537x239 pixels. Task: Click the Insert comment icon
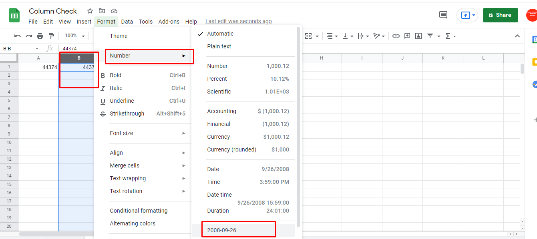407,36
